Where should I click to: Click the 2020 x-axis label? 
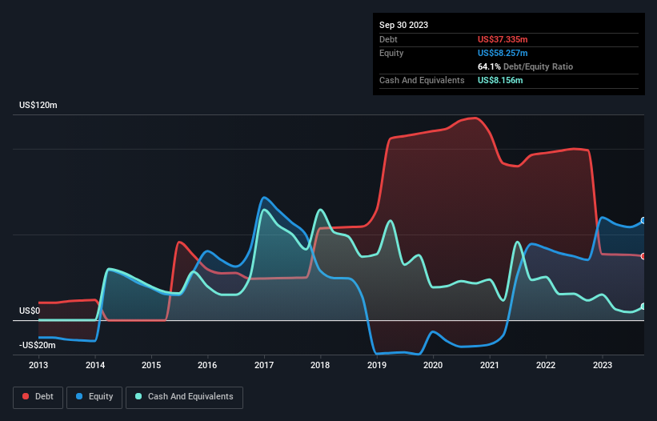point(433,365)
